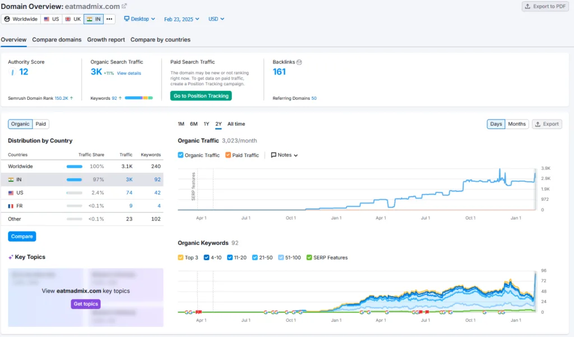Click the red flag marker near Apr 1 in the Organic Keywords chart

coord(198,312)
